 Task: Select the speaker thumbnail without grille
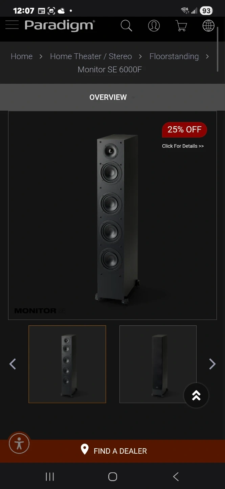pos(67,364)
